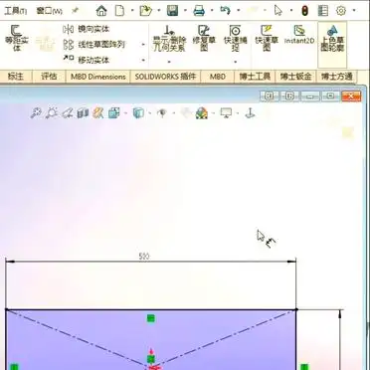Viewport: 370px width, 370px height.
Task: Open the Apply Scene icon
Action: 201,113
